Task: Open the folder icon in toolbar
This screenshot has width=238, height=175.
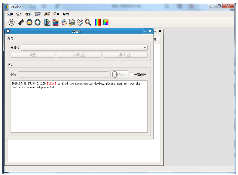Action: (x=29, y=22)
